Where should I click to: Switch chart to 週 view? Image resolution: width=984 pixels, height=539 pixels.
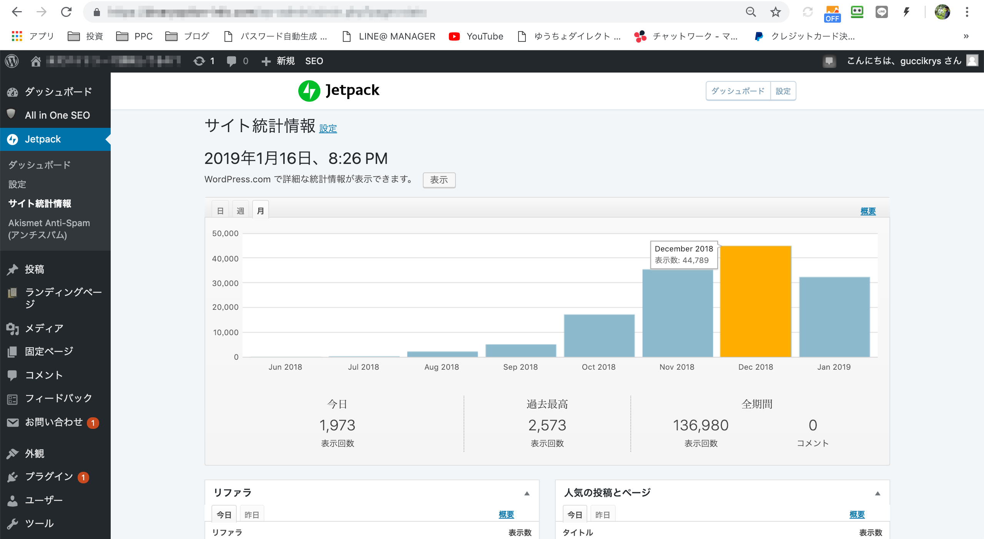(x=240, y=210)
